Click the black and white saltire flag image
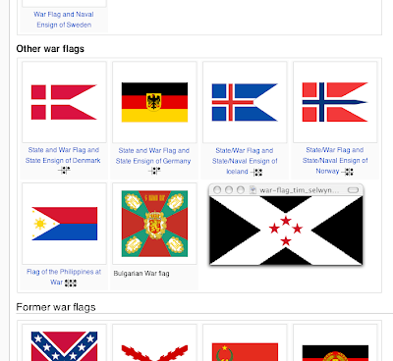Viewport: 393px width, 361px height. (x=286, y=231)
